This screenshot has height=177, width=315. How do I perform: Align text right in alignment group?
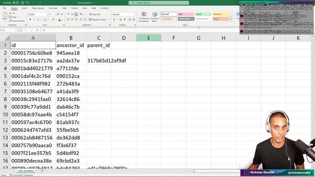(x=76, y=20)
